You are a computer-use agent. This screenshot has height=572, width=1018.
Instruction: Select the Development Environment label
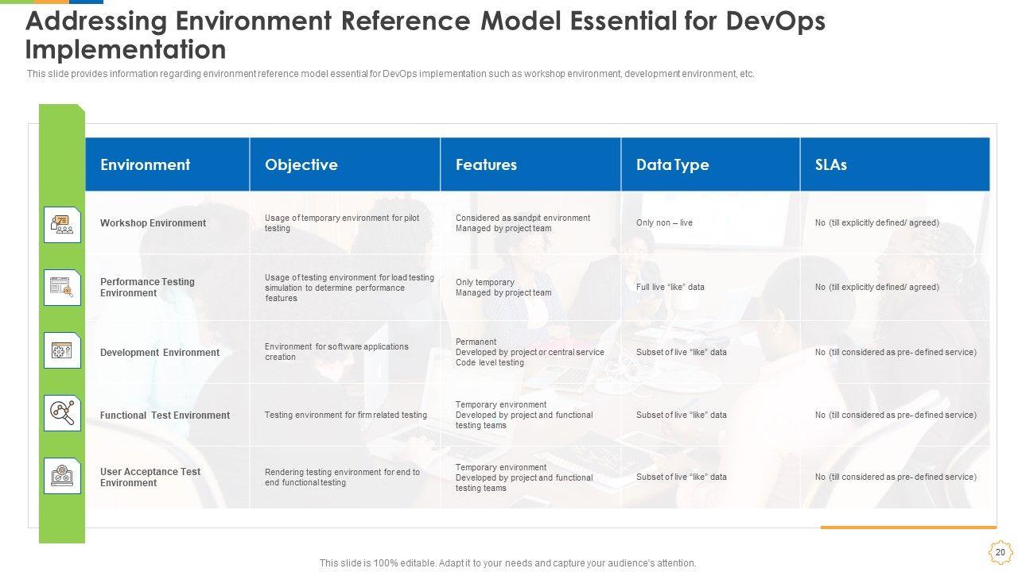159,353
